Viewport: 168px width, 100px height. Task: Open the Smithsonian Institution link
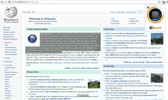click(75, 57)
